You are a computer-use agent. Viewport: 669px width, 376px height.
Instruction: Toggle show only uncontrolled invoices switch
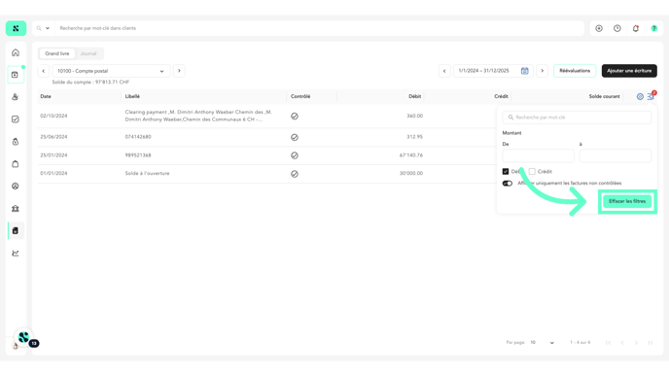click(x=508, y=184)
